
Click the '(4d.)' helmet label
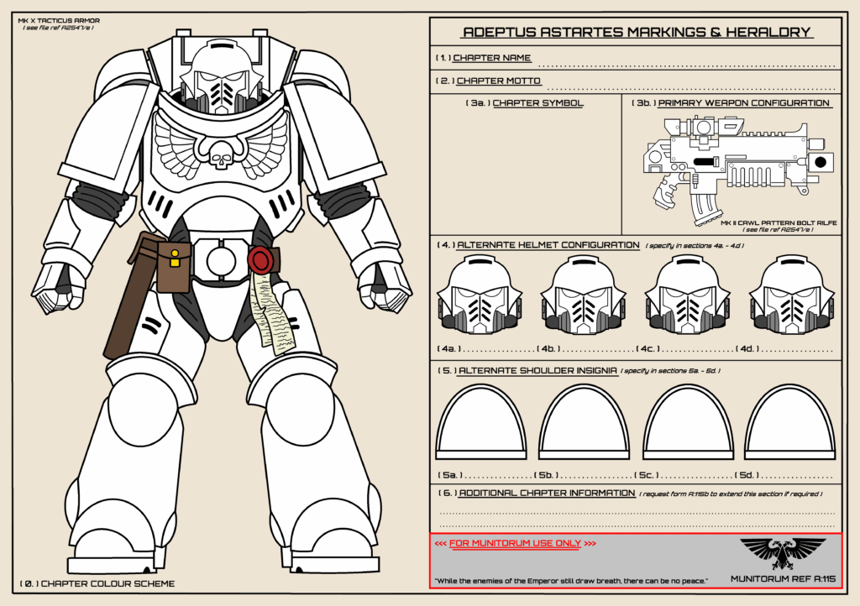pos(747,348)
